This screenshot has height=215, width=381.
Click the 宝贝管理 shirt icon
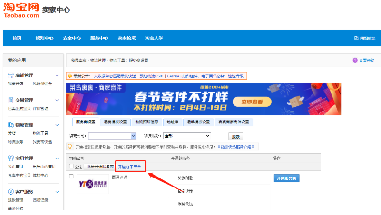pyautogui.click(x=10, y=158)
